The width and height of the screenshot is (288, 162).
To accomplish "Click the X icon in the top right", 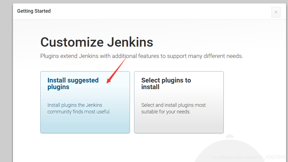I will 276,12.
